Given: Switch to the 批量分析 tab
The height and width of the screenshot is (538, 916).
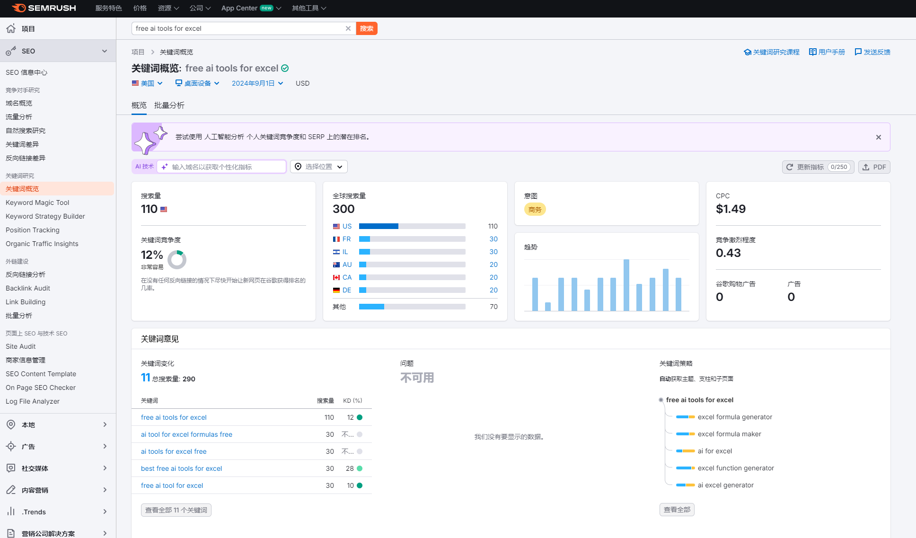Looking at the screenshot, I should (169, 106).
